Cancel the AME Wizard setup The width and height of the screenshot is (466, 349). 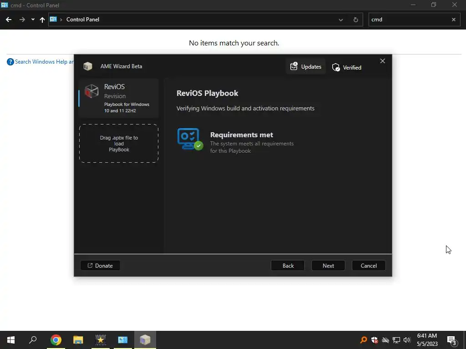(x=369, y=265)
